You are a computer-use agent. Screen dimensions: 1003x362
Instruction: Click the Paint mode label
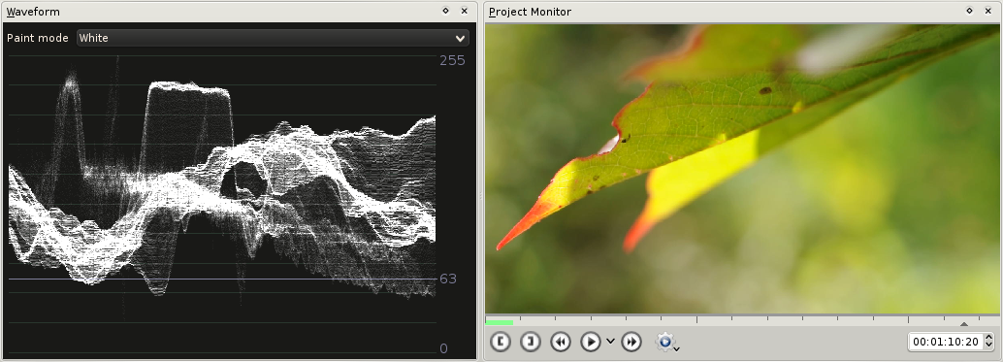(x=37, y=38)
